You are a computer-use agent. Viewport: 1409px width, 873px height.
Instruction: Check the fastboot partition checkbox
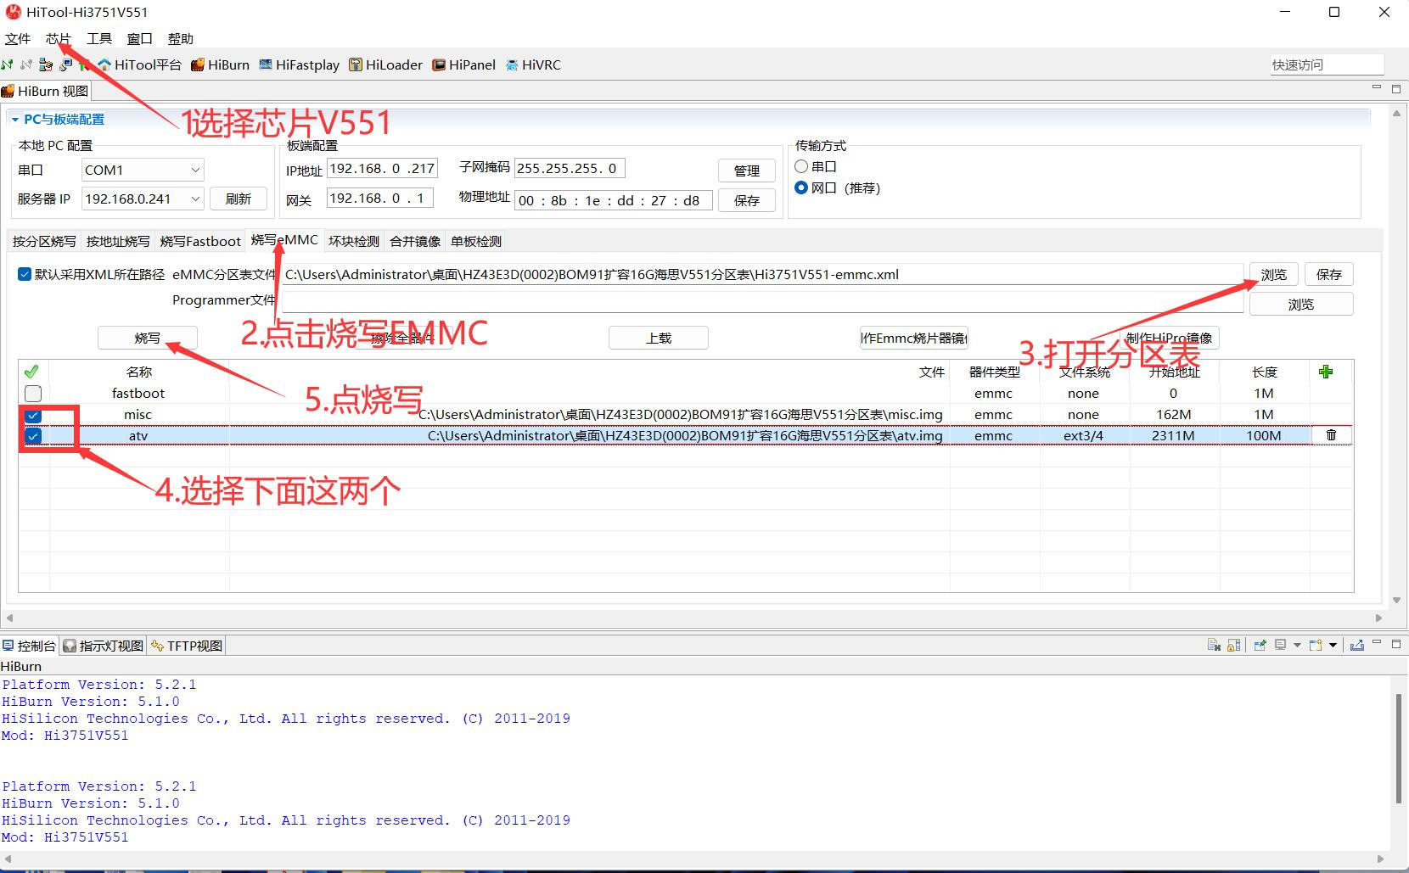pos(33,394)
